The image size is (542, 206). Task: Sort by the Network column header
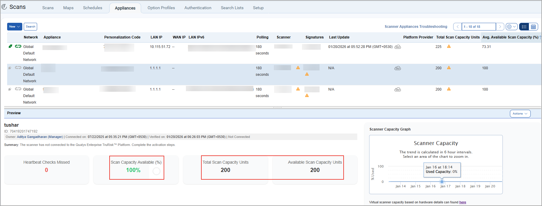point(31,37)
